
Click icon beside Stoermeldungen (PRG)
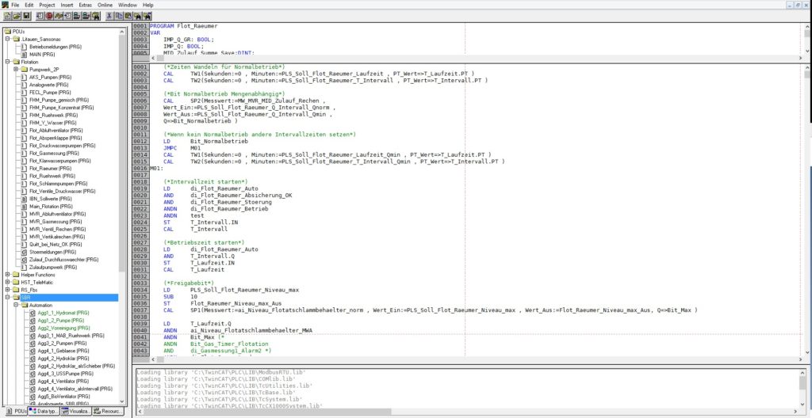click(x=24, y=252)
